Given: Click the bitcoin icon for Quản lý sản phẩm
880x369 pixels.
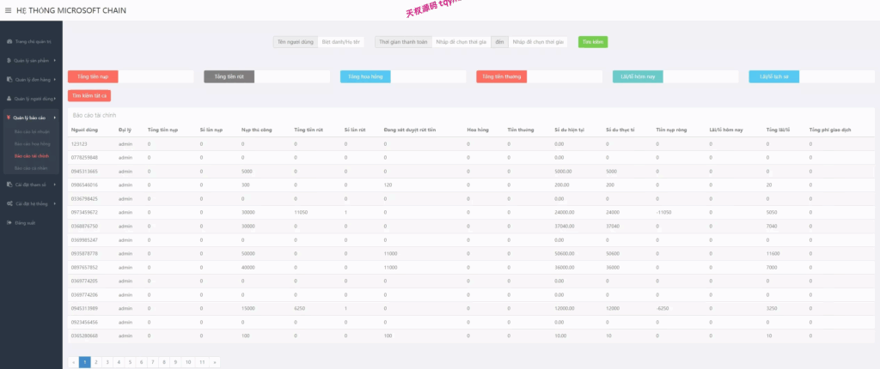Looking at the screenshot, I should [9, 61].
